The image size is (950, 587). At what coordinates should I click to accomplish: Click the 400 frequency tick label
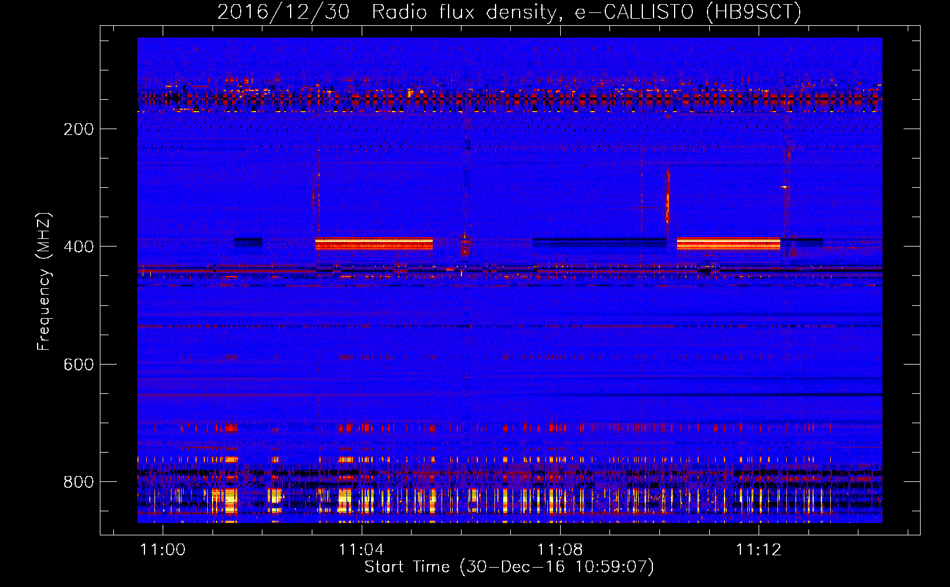[x=79, y=247]
